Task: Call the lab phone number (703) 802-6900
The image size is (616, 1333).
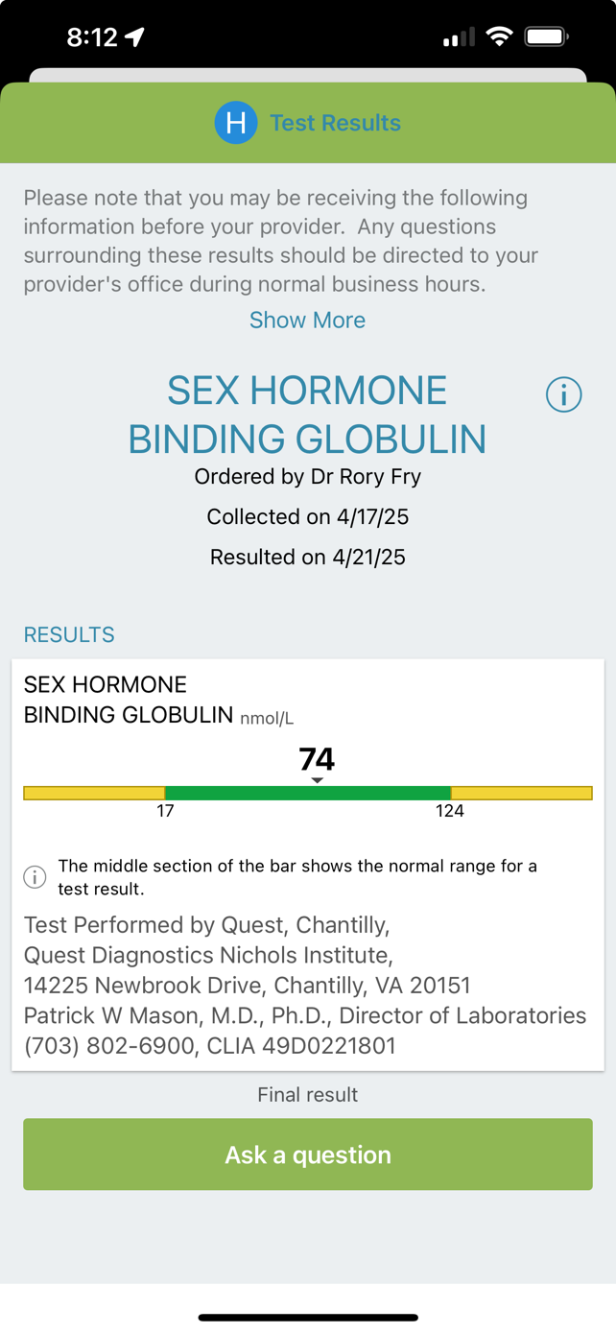Action: click(108, 1046)
